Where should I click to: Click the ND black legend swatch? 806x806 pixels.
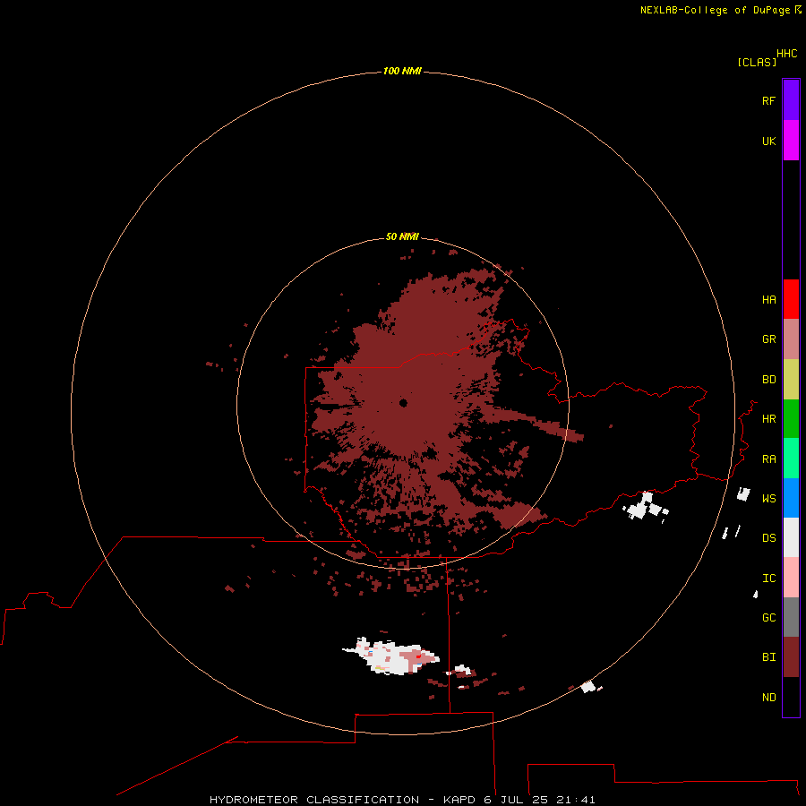(791, 697)
